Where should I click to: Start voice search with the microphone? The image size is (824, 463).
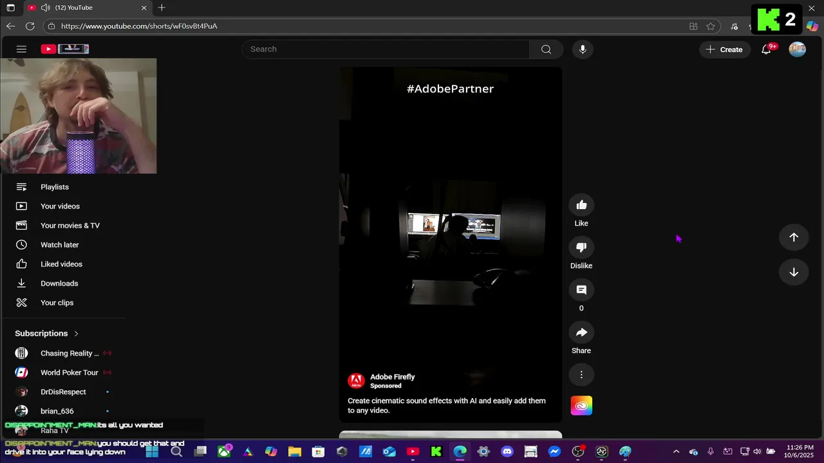coord(583,50)
